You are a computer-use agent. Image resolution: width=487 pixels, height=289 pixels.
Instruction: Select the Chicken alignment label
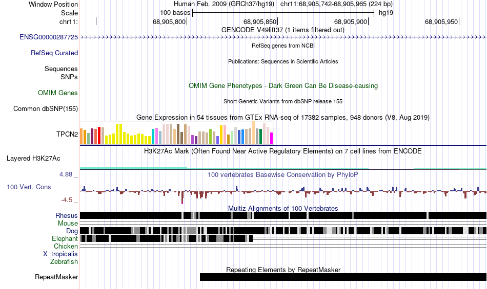[66, 246]
